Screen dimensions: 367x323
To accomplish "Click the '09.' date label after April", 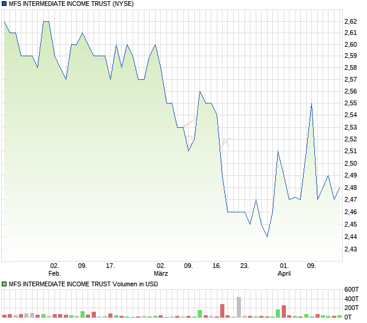I will pos(311,266).
